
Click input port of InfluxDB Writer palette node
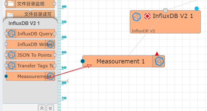click(6, 44)
